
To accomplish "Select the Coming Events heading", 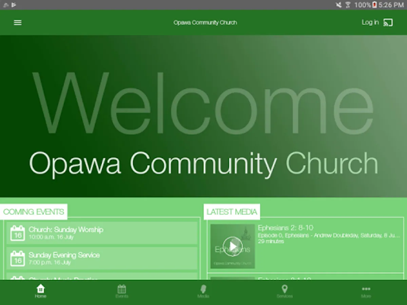I will point(34,212).
